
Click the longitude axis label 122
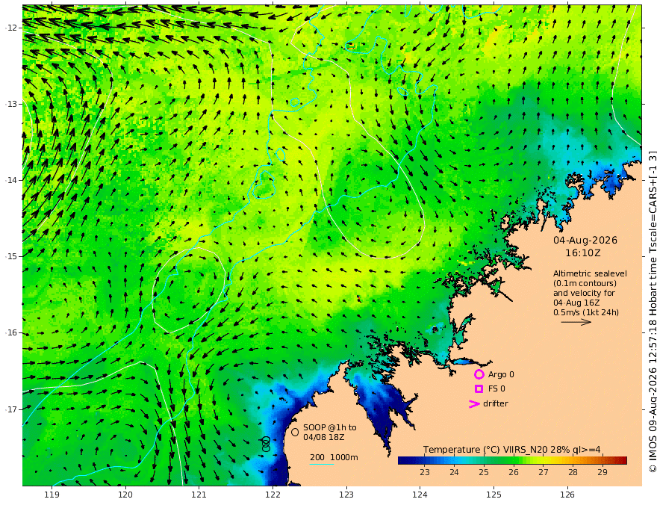tap(273, 495)
